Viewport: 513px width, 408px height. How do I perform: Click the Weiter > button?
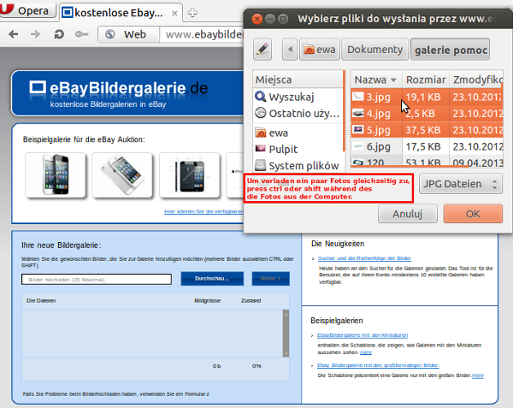[x=270, y=279]
